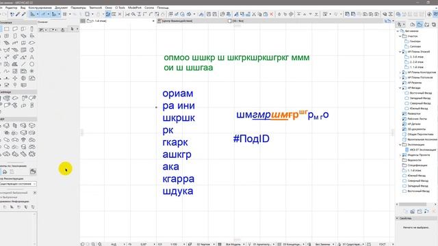Open Layout Book in Navigator
The image size is (438, 246).
click(427, 25)
